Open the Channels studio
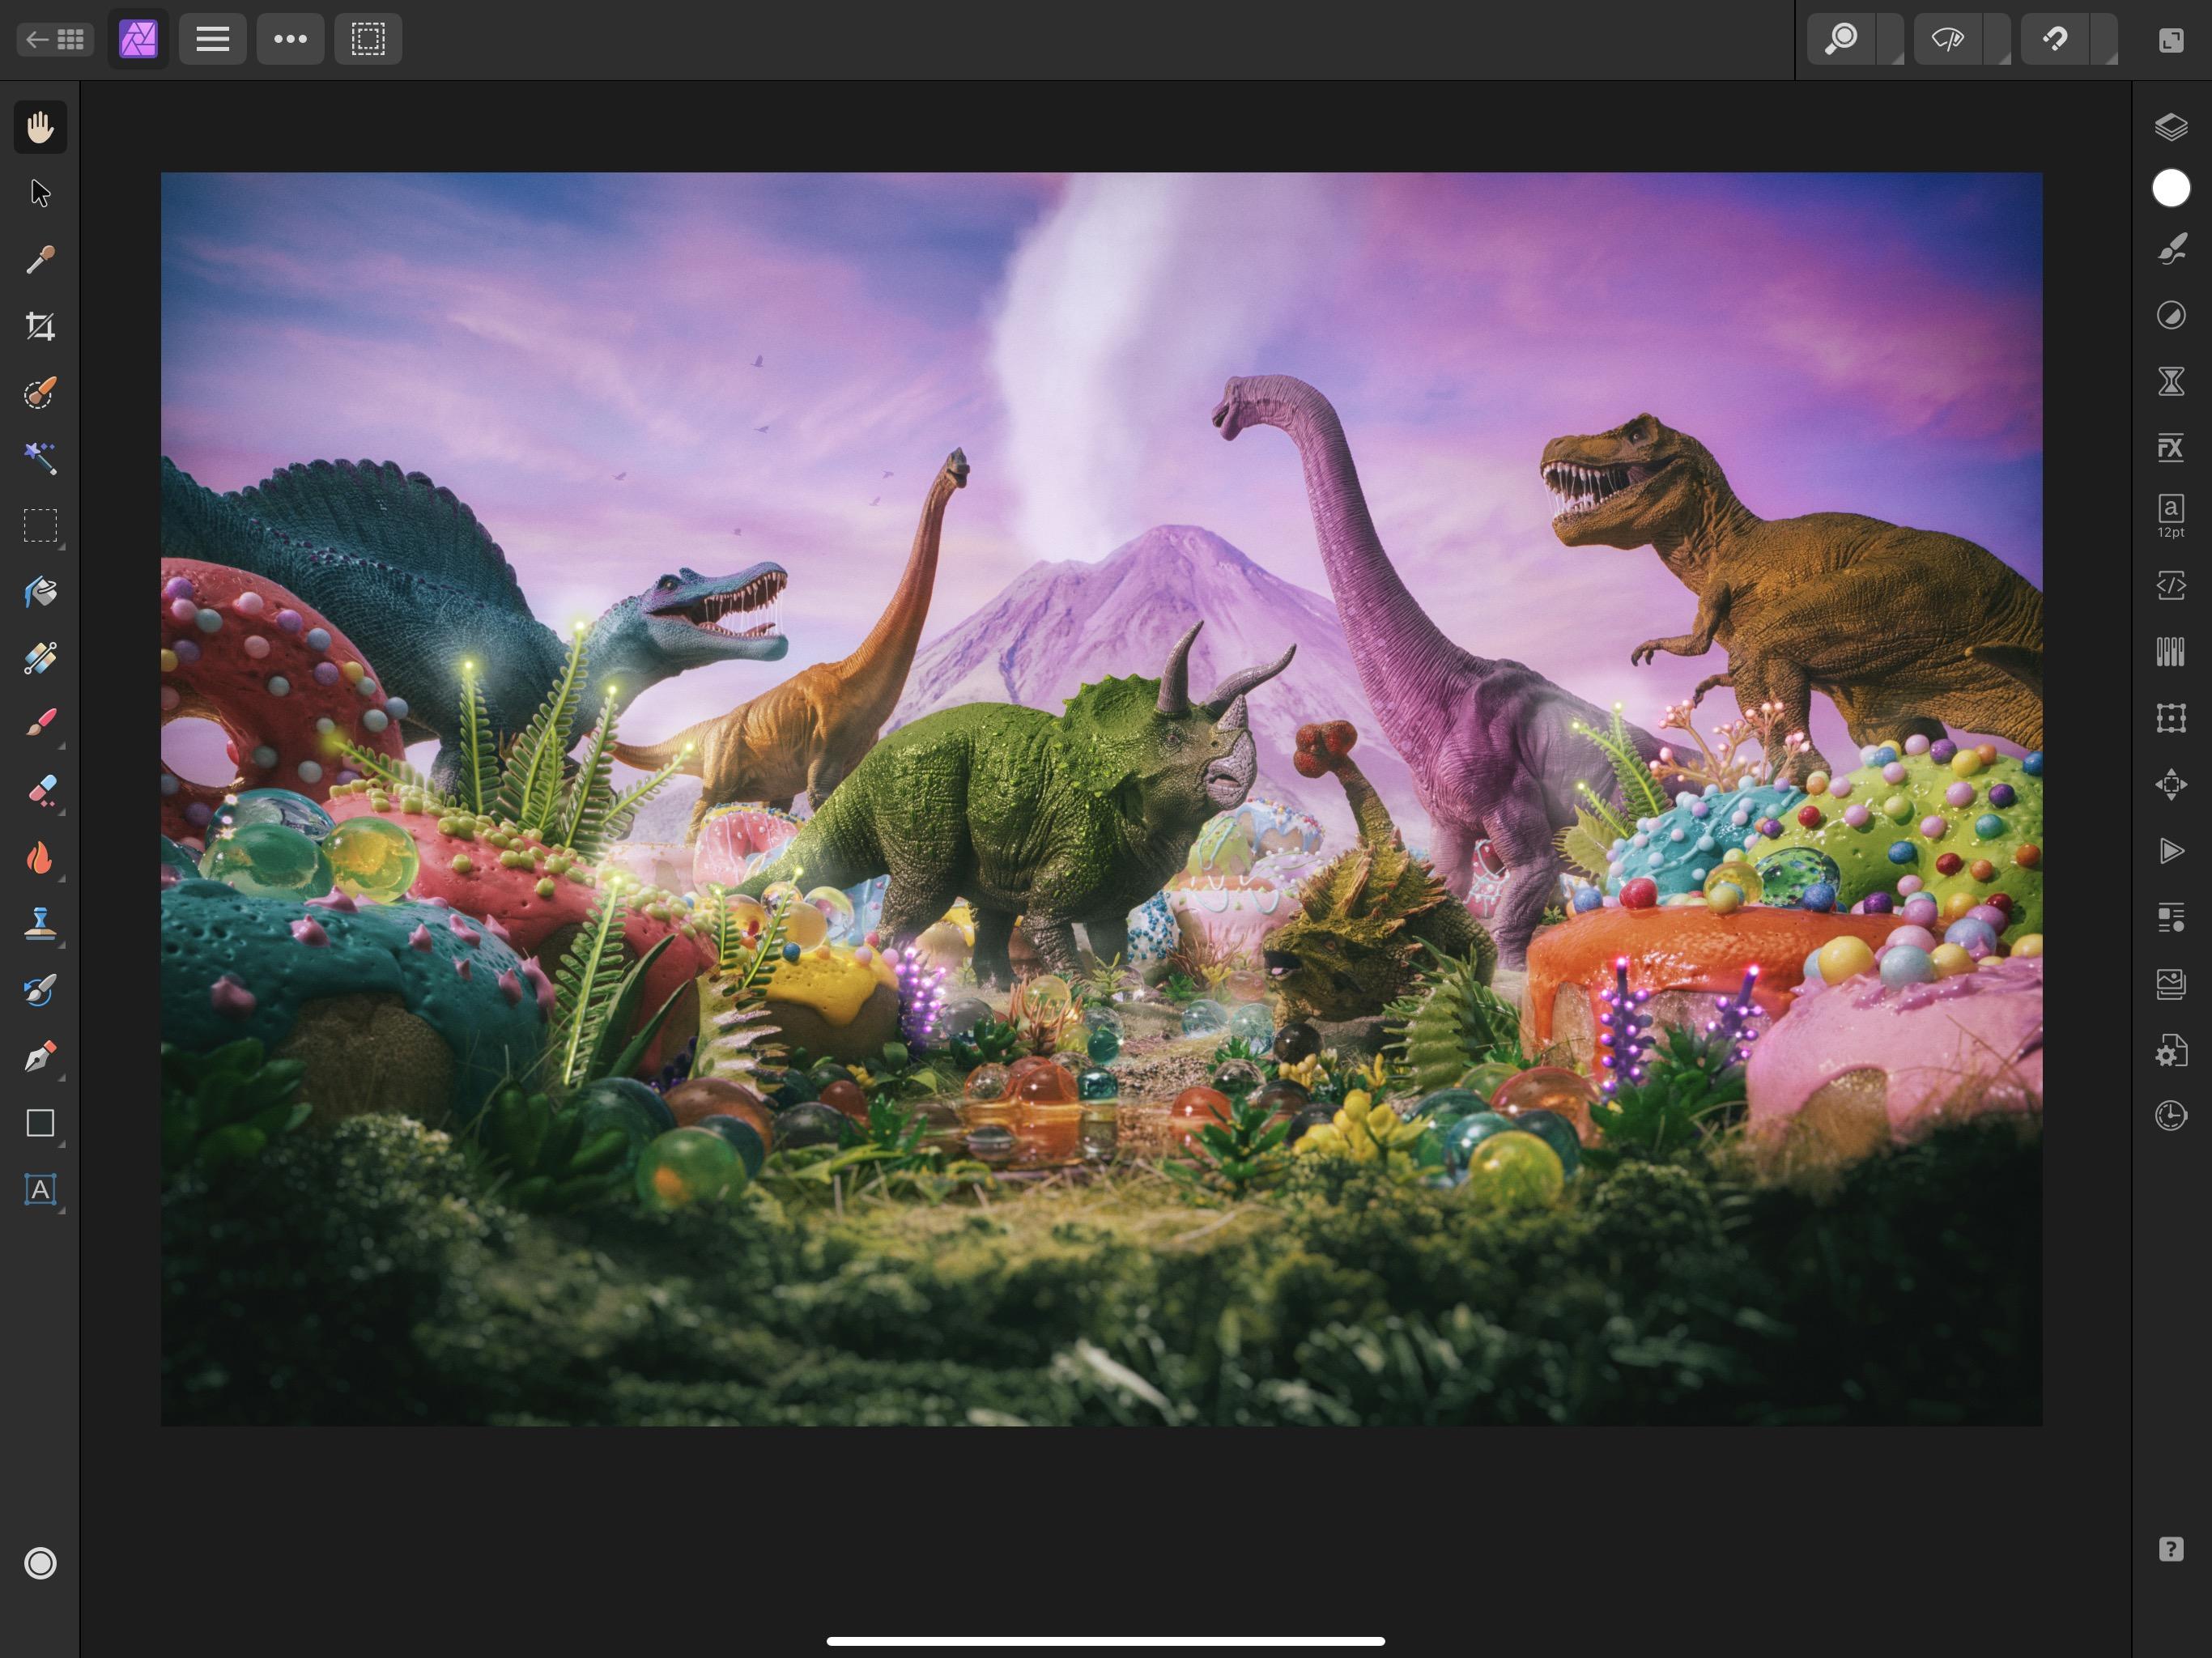The image size is (2212, 1658). pos(2172,652)
